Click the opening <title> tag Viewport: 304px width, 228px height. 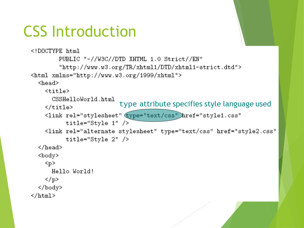click(57, 91)
